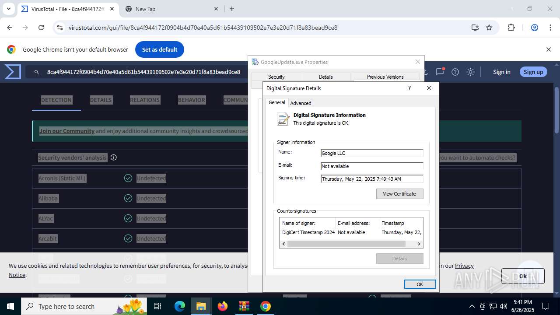This screenshot has height=315, width=560.
Task: Click the undetected checkmark for Alibaba
Action: (128, 198)
